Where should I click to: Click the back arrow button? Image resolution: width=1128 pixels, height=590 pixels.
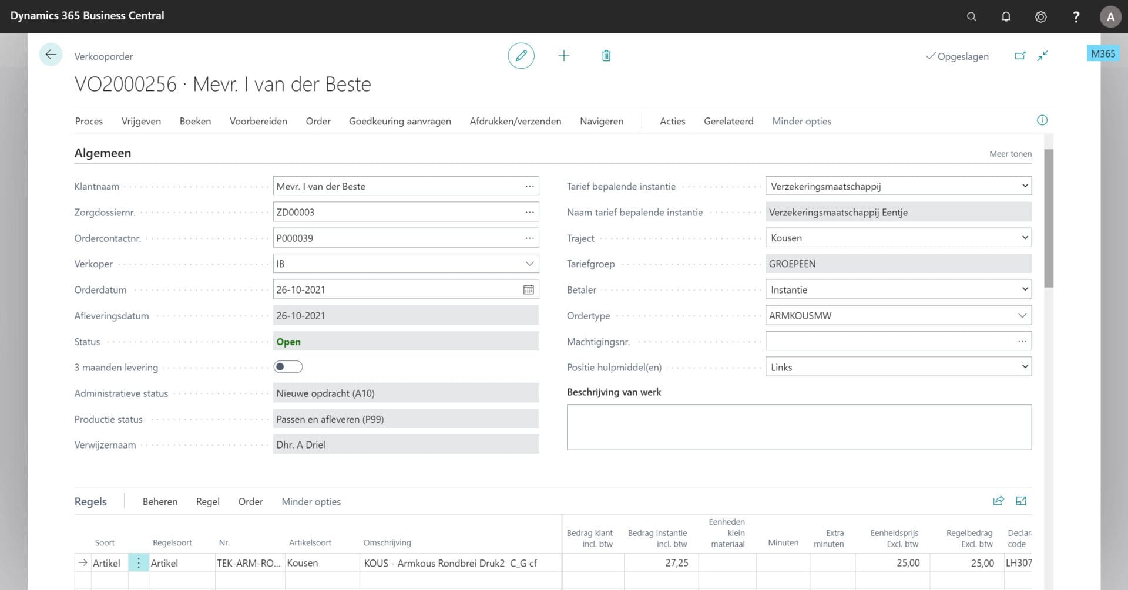(51, 55)
